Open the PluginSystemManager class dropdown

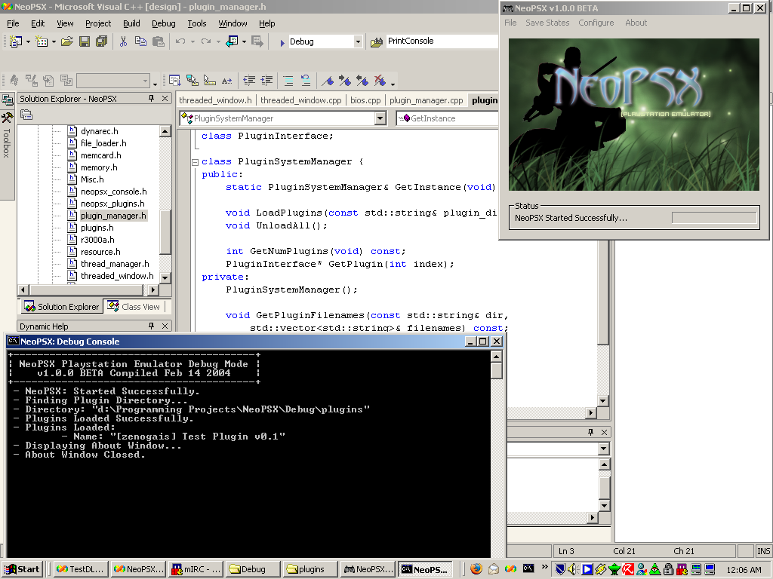tap(380, 118)
